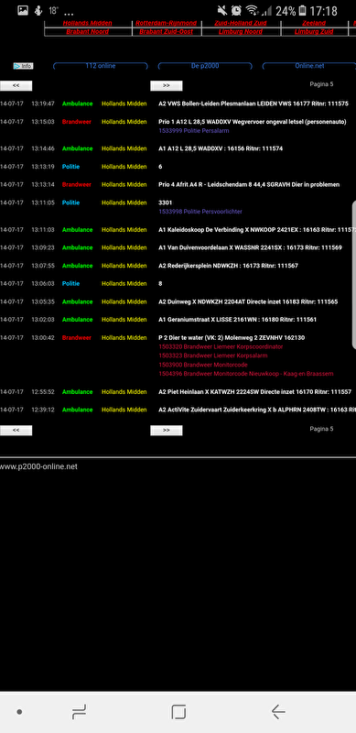
Task: Tap the battery status icon
Action: [303, 10]
